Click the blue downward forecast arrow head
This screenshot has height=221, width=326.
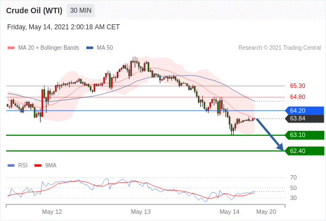tap(280, 147)
